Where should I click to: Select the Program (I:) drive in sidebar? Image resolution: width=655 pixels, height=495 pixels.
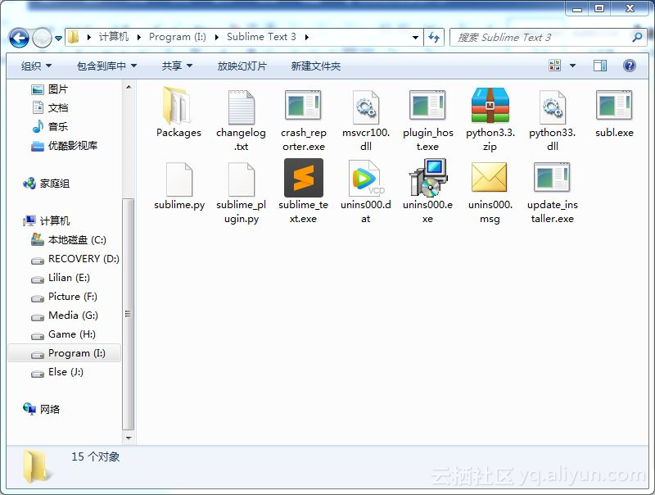[79, 353]
